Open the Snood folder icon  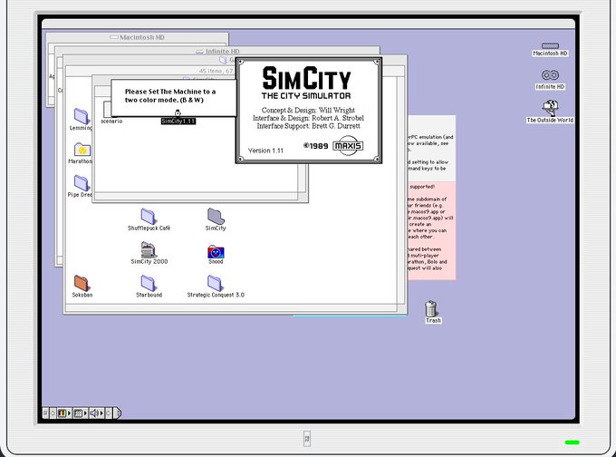click(x=216, y=252)
